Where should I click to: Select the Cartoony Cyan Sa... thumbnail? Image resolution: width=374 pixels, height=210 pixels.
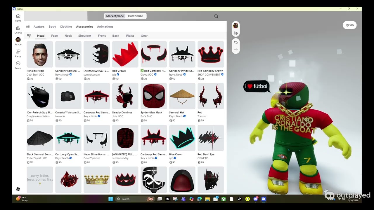68,138
